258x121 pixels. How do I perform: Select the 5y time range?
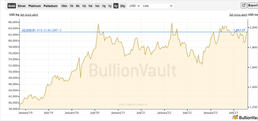tap(116, 6)
